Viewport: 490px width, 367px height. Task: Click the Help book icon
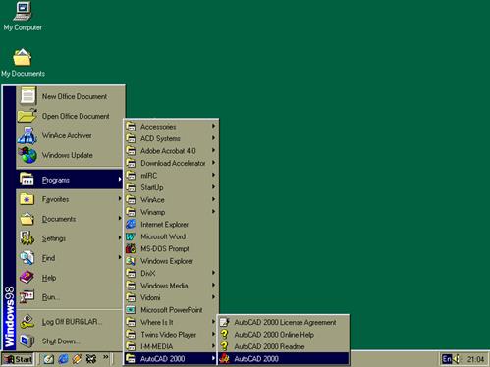pyautogui.click(x=27, y=278)
